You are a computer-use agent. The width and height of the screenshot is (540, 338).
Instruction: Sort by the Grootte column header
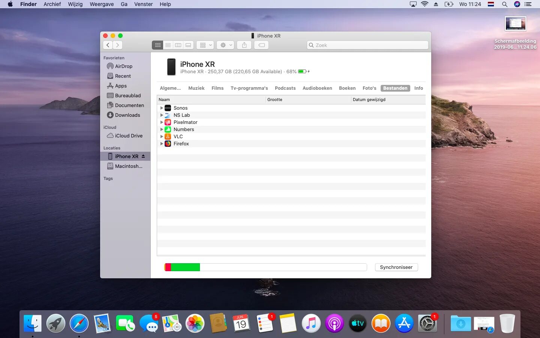308,100
